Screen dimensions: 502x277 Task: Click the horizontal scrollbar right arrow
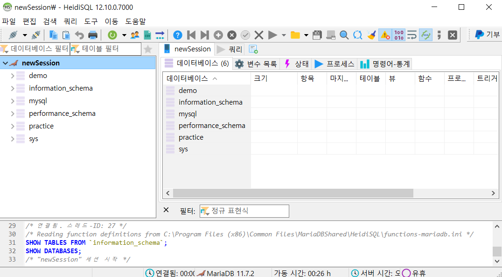click(493, 193)
